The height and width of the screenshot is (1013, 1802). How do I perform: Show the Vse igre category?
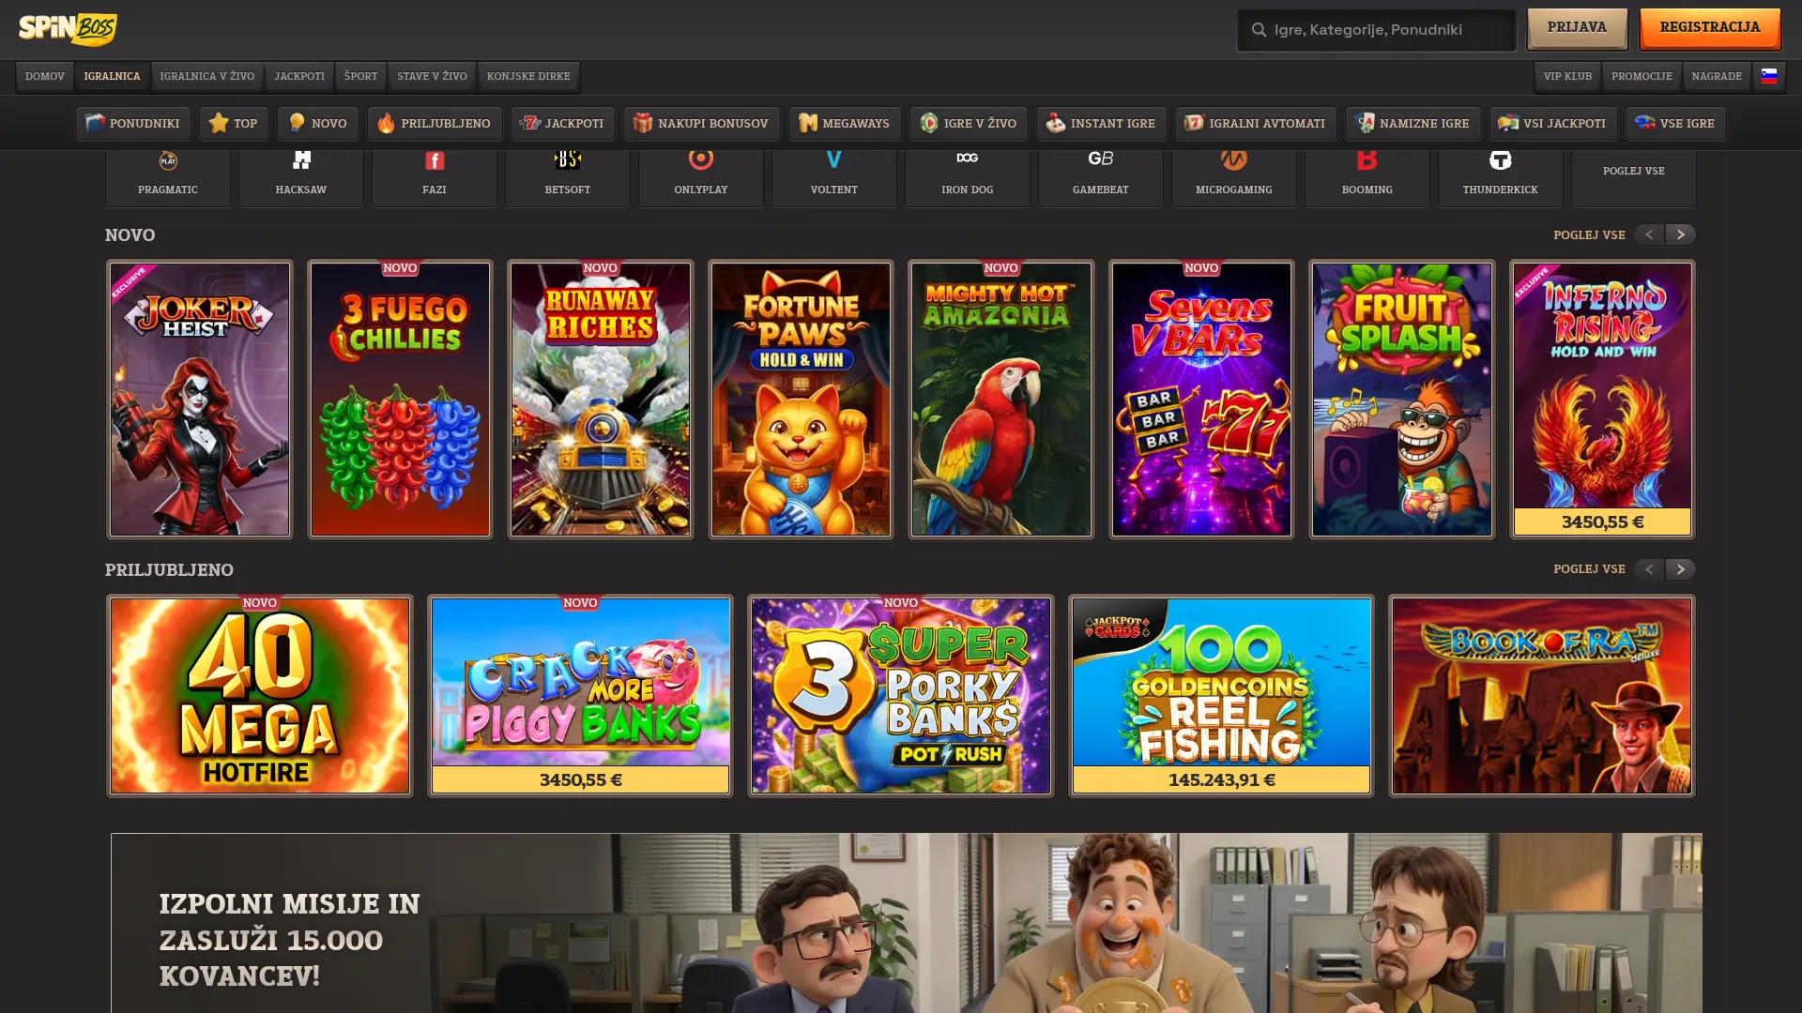pyautogui.click(x=1676, y=123)
